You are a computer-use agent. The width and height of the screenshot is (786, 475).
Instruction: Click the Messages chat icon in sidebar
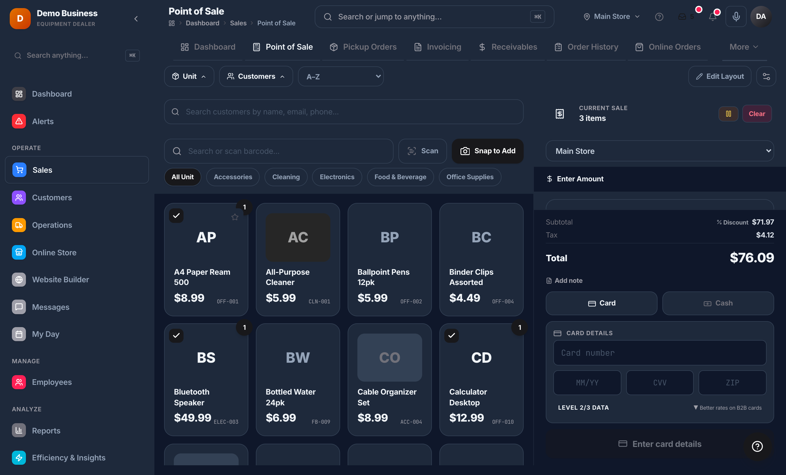[19, 307]
